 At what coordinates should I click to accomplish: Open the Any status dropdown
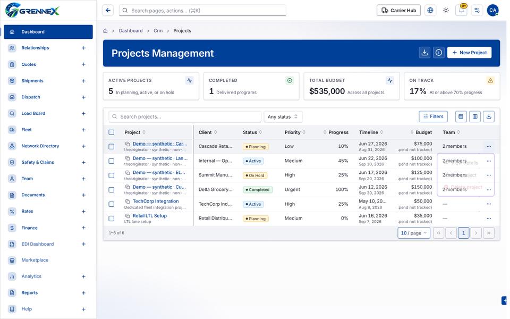click(x=283, y=116)
